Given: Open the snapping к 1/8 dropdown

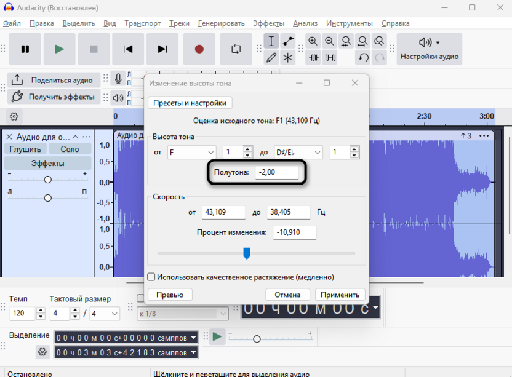Looking at the screenshot, I should tap(183, 314).
